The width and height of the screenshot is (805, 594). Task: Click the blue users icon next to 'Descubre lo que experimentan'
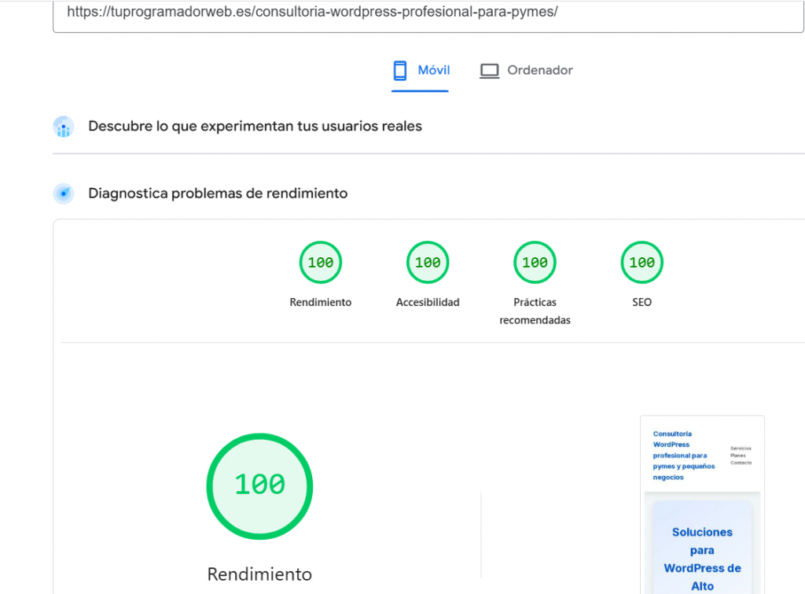pos(63,127)
